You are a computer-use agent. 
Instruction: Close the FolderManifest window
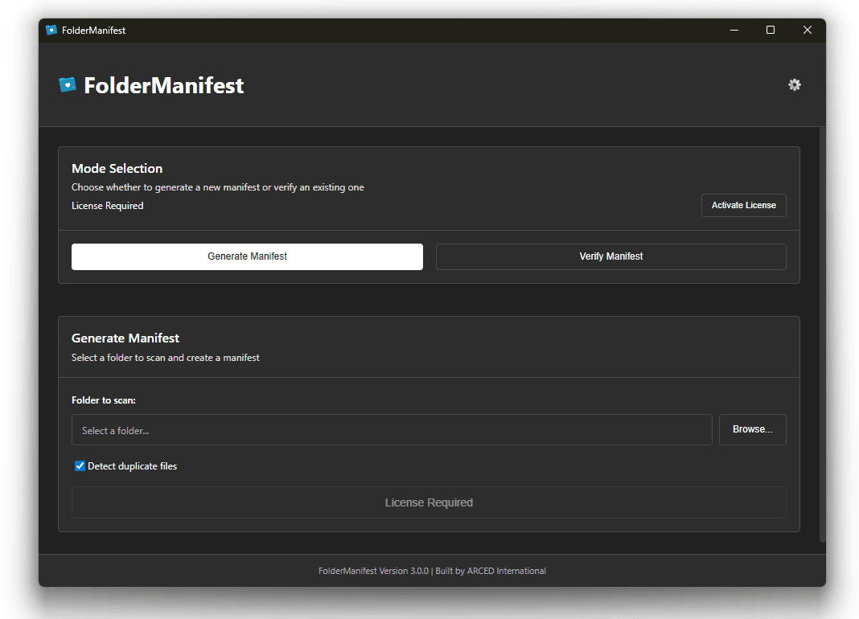[807, 31]
